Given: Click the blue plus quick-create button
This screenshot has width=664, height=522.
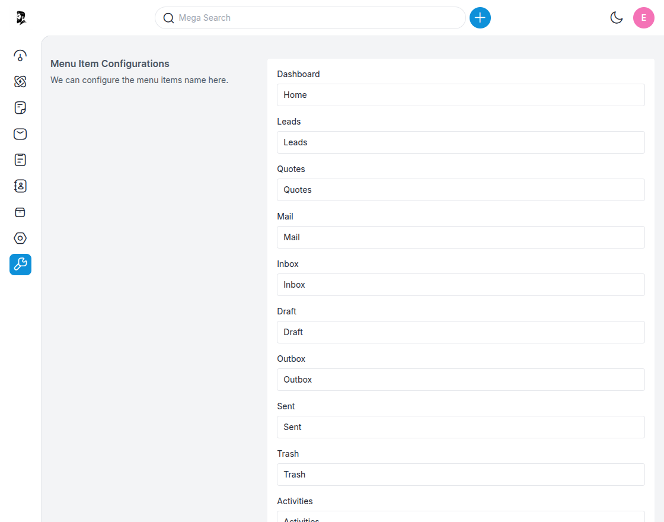Looking at the screenshot, I should click(480, 18).
